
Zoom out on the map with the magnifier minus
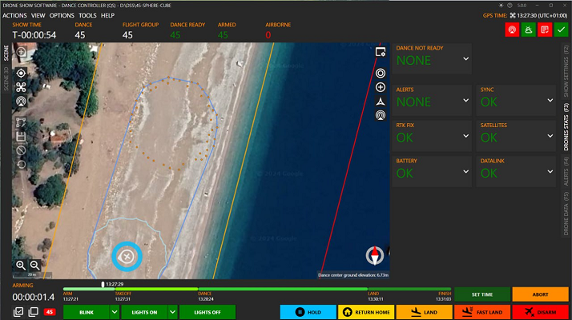click(x=35, y=265)
